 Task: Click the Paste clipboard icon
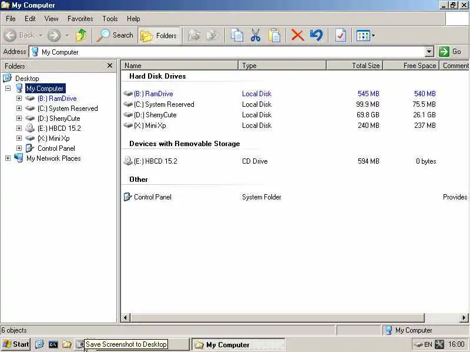click(274, 35)
